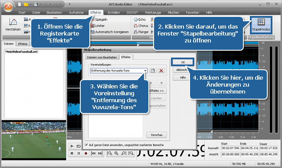This screenshot has height=168, width=282.
Task: Click the Auswahl Dauer time field
Action: point(269,148)
